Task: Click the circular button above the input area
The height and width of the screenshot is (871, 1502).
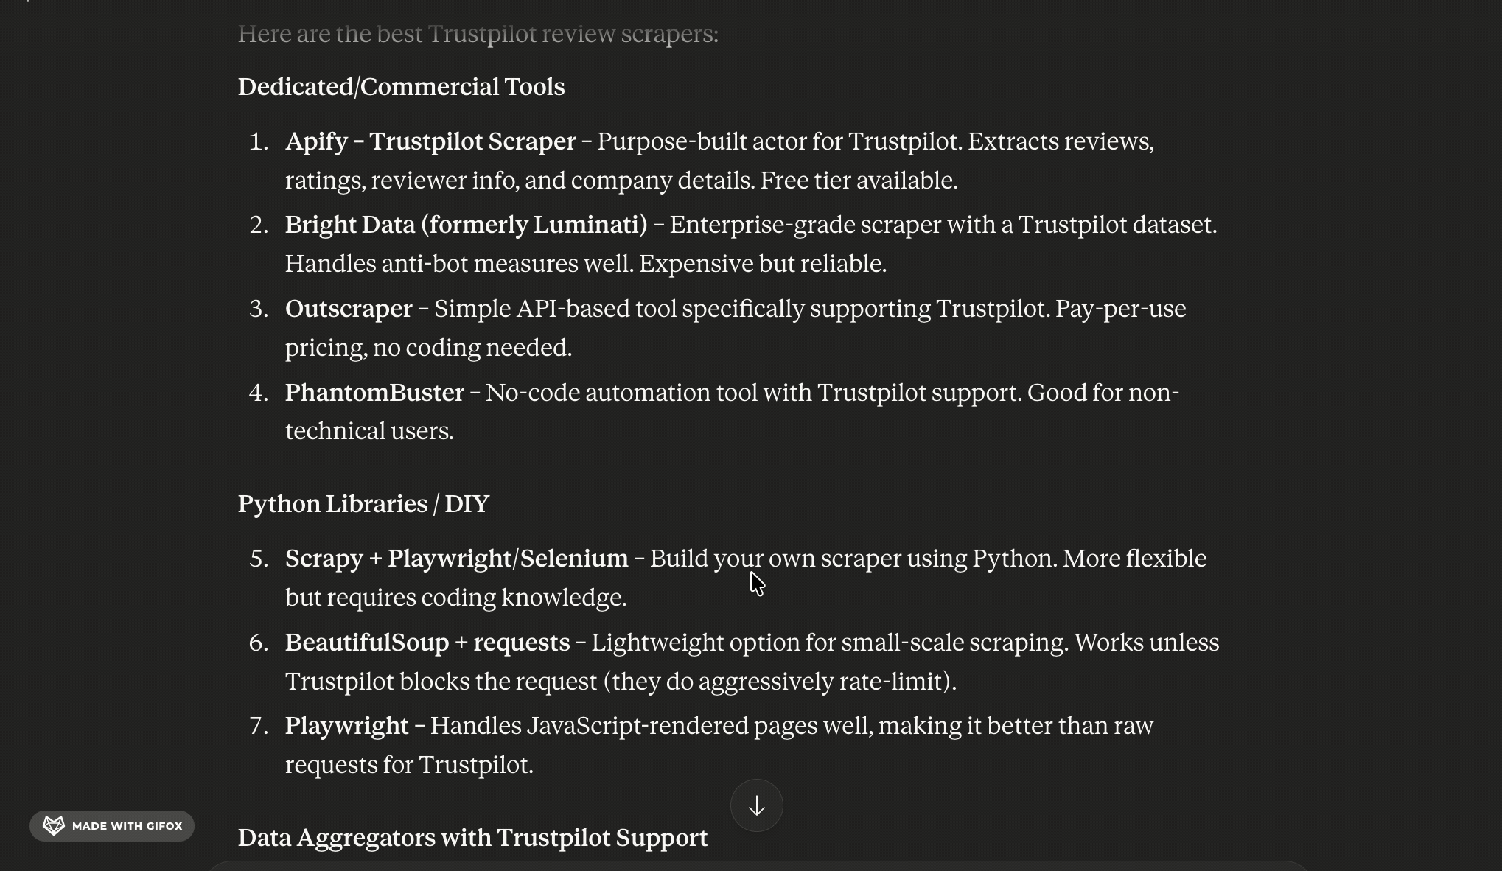Action: point(756,805)
